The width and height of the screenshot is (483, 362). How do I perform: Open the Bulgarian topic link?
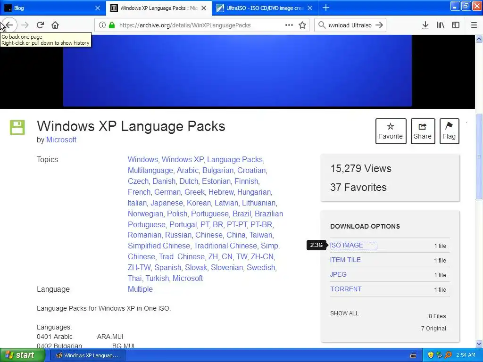pos(218,170)
